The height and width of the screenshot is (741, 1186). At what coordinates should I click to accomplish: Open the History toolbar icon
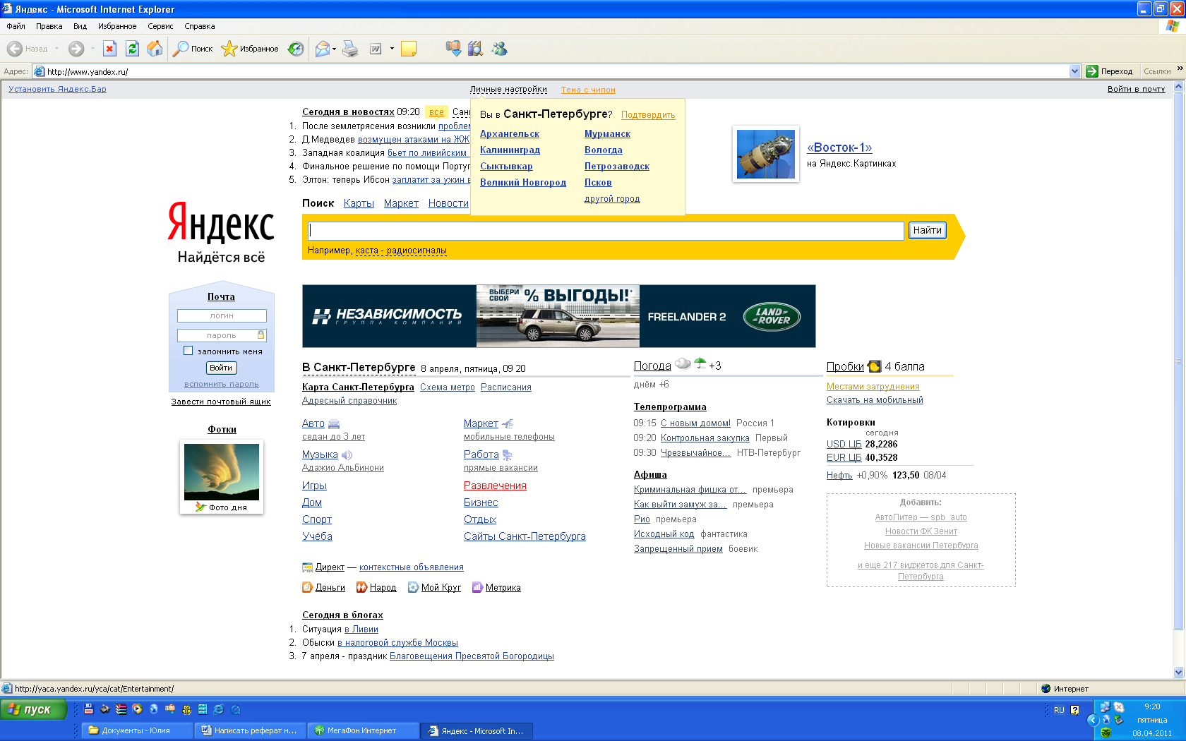(296, 49)
